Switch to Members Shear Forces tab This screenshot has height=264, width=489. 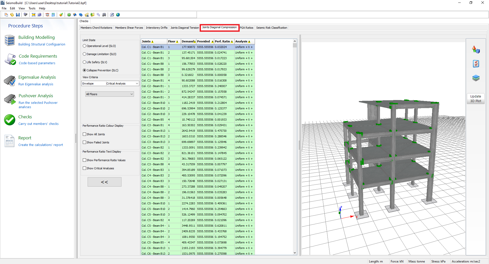coord(129,28)
